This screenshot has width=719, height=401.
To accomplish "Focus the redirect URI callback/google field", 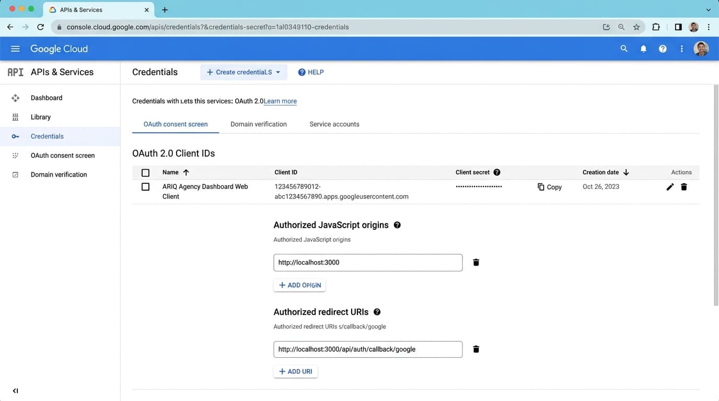I will tap(368, 349).
